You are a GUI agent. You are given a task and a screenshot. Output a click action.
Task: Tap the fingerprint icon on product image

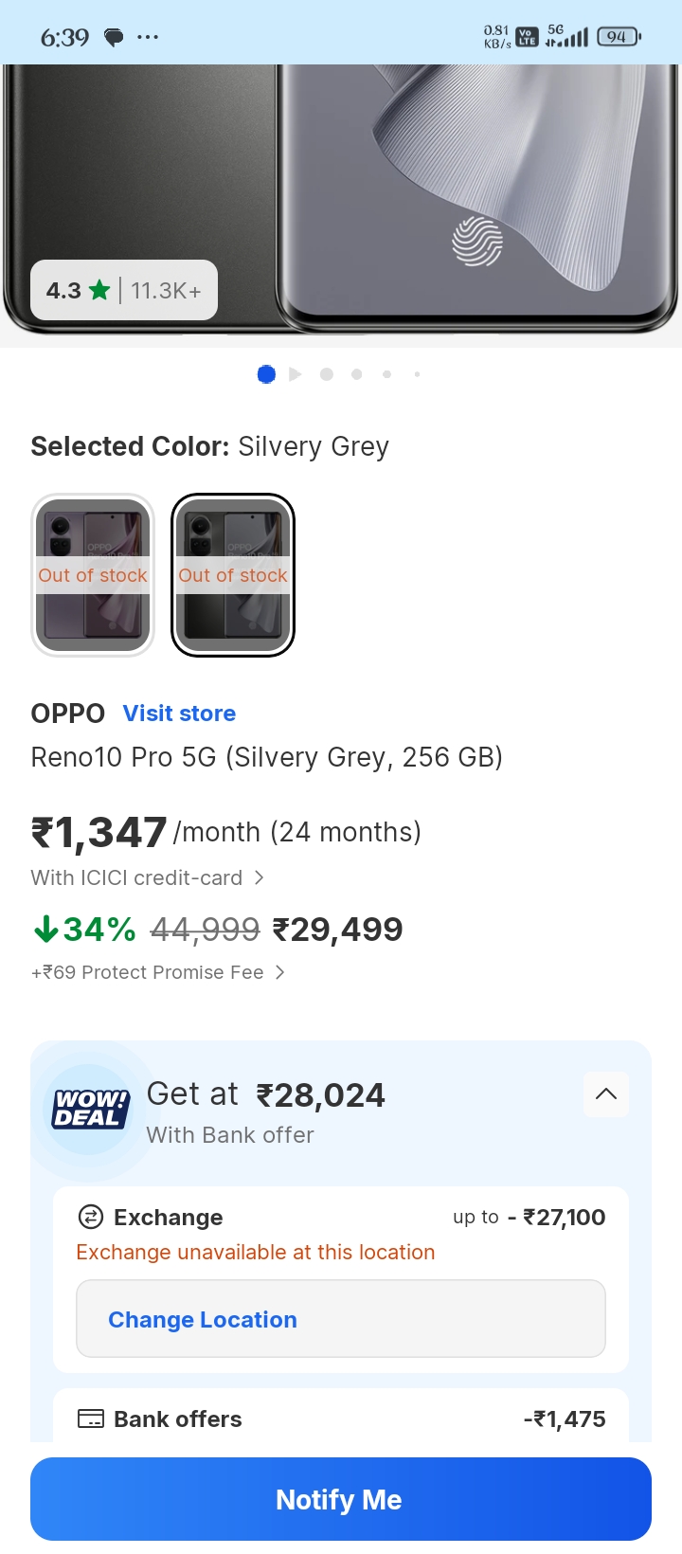point(477,241)
